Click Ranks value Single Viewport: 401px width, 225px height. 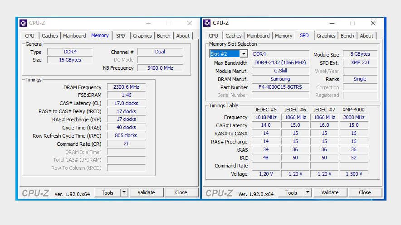click(360, 79)
